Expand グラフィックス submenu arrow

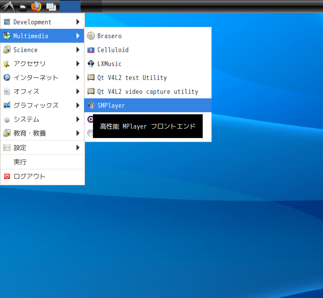coord(78,105)
